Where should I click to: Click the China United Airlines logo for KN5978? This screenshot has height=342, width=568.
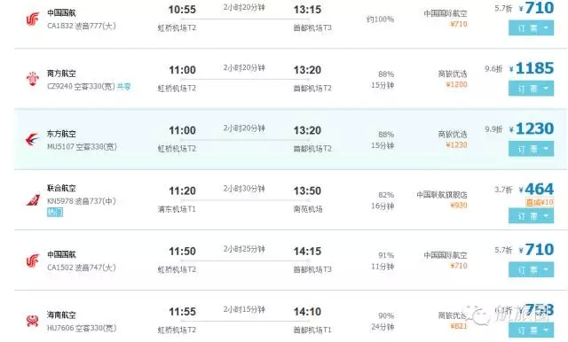(x=33, y=199)
